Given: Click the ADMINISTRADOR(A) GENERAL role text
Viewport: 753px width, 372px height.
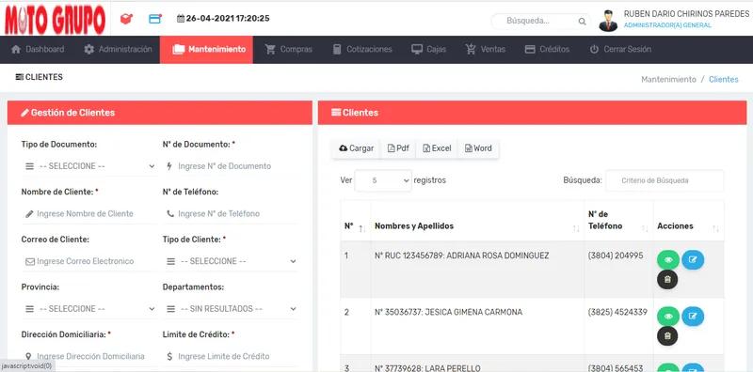Looking at the screenshot, I should coord(667,25).
